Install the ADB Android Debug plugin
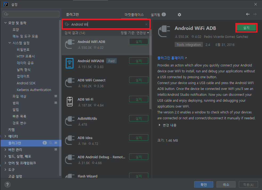 139,157
